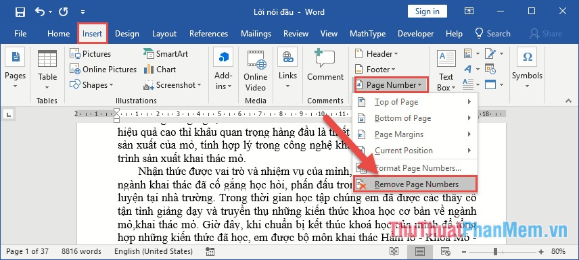
Task: Select the Insert tab
Action: coord(92,34)
